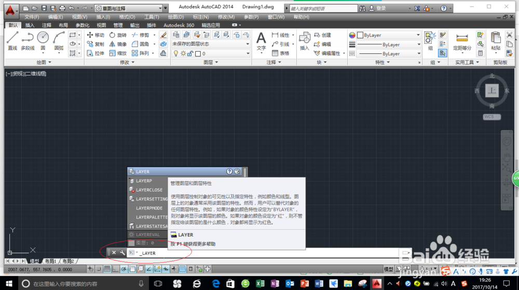The image size is (519, 290).
Task: Select the Line (直线) drawing tool
Action: click(12, 41)
